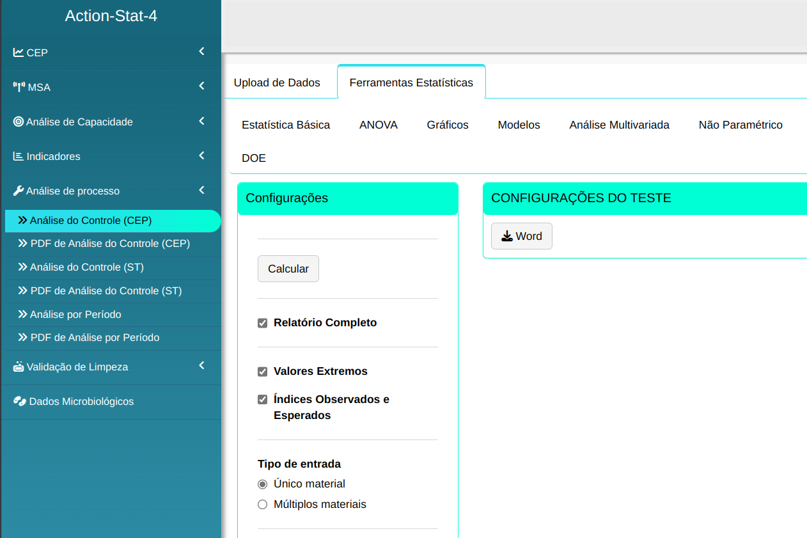Uncheck the Relatório Completo checkbox
807x538 pixels.
pos(262,323)
